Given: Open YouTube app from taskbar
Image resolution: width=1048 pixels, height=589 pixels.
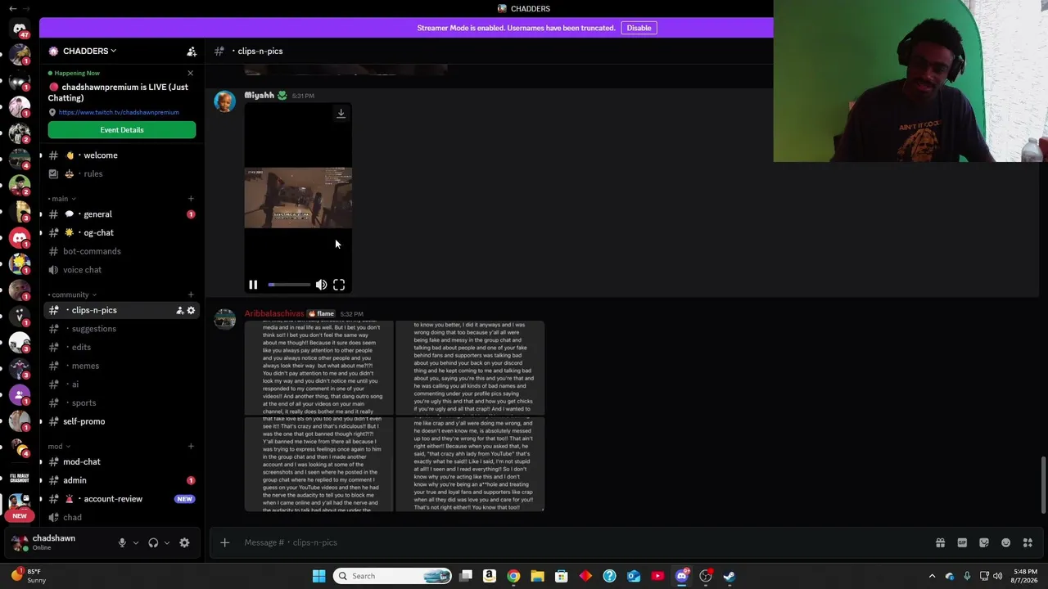Looking at the screenshot, I should tap(657, 576).
